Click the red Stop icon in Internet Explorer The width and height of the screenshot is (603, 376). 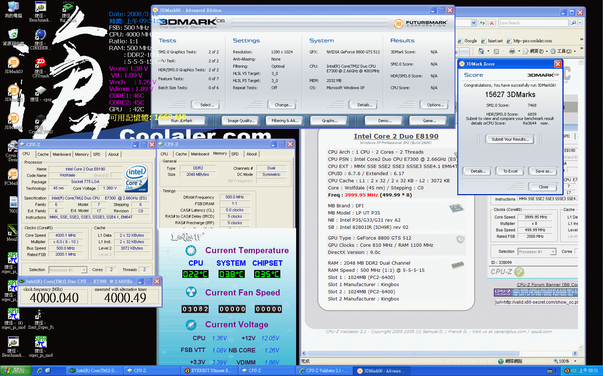point(492,23)
